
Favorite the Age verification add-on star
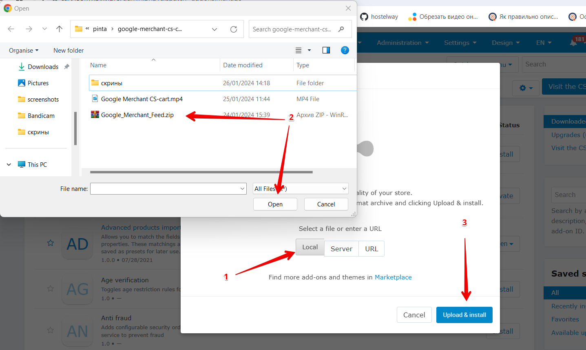click(x=51, y=288)
